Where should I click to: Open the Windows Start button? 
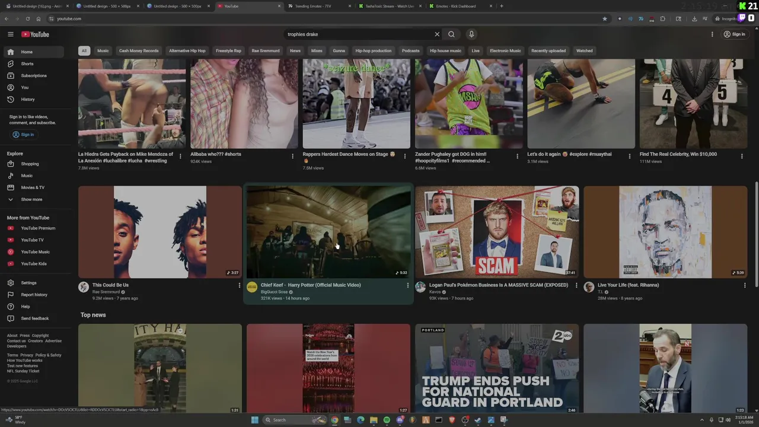point(255,420)
